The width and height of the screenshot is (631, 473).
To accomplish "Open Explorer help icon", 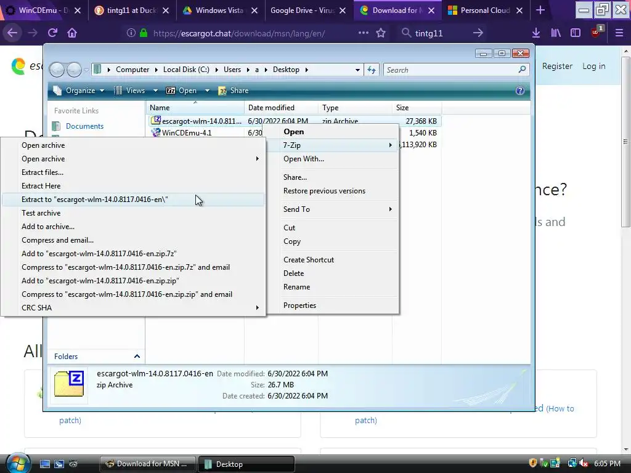I will pyautogui.click(x=520, y=91).
